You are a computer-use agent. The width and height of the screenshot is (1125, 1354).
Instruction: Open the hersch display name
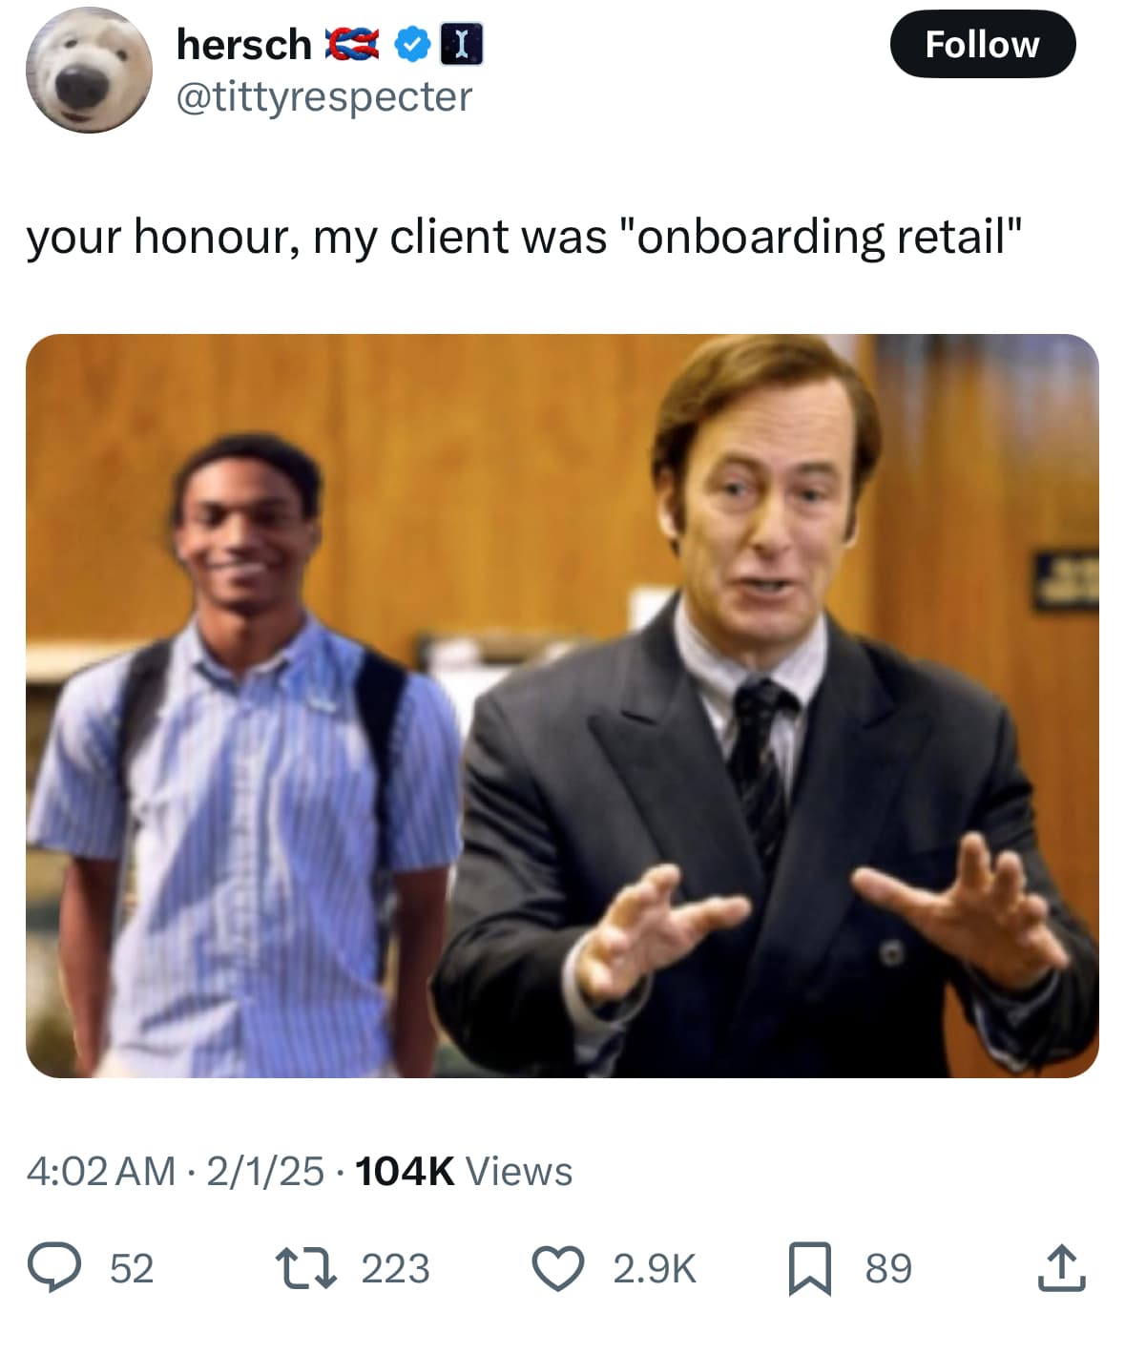coord(243,45)
